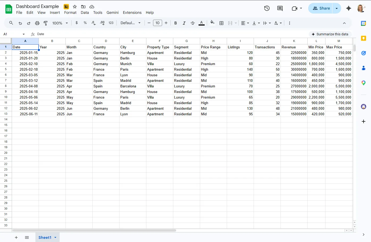Screen dimensions: 371x242
Task: Open Google Keep in side panel
Action: coord(364,38)
